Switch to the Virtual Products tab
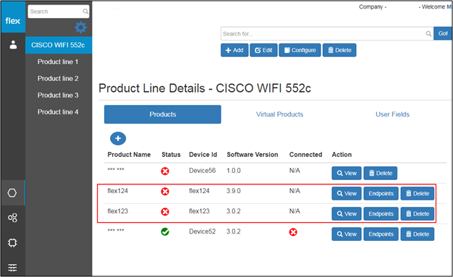This screenshot has height=277, width=453. point(279,114)
